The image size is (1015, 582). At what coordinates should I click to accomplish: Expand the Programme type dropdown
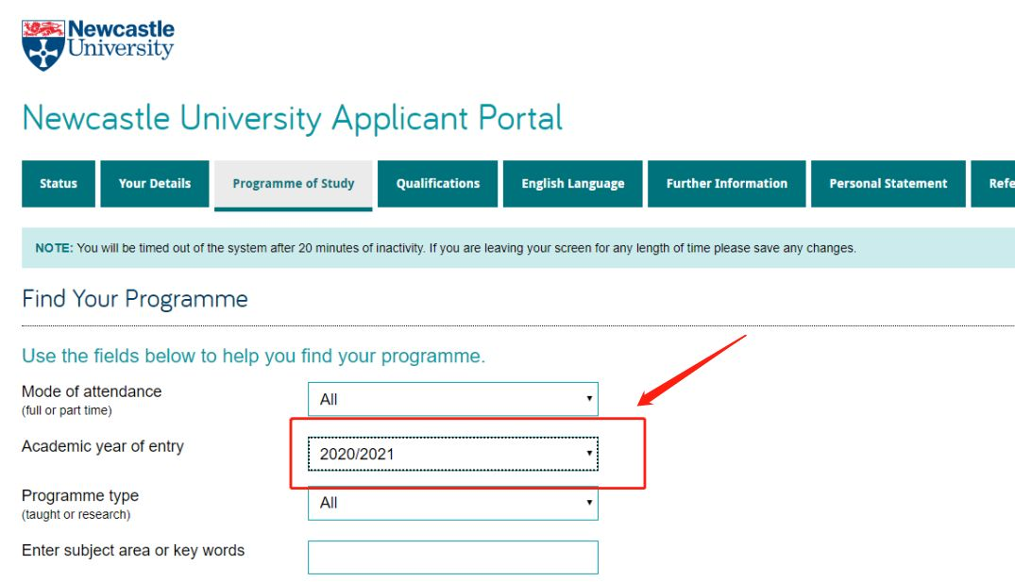[x=453, y=503]
